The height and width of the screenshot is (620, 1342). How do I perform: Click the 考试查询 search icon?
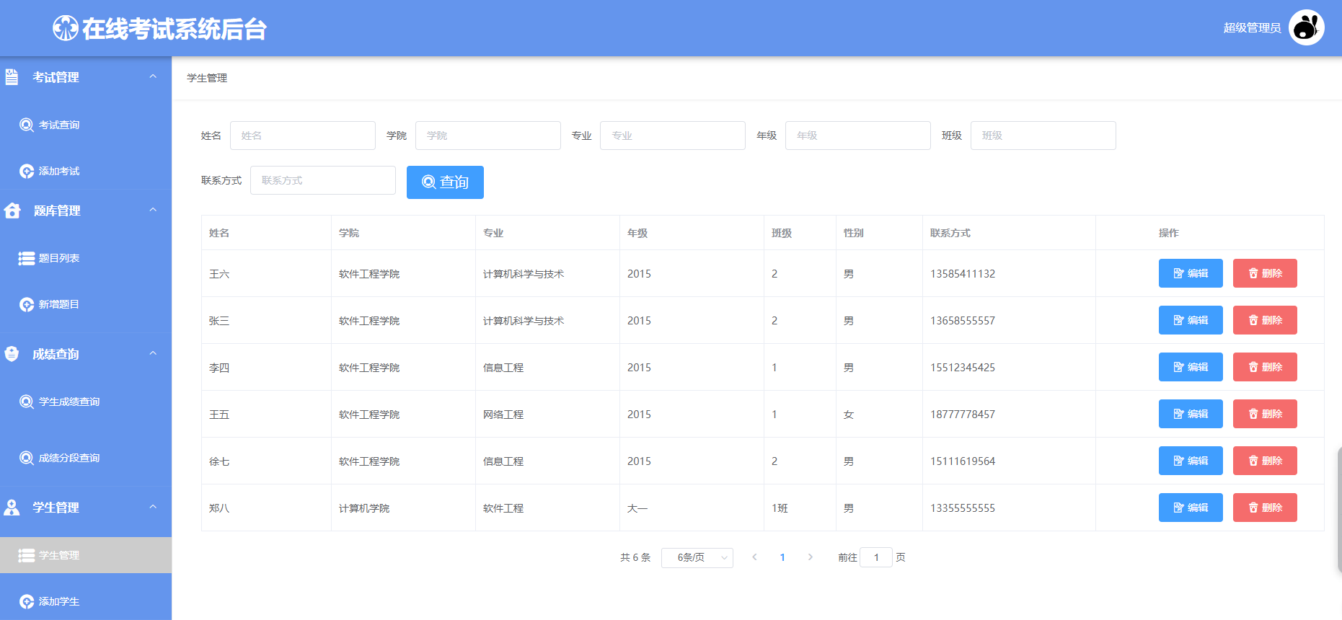27,125
